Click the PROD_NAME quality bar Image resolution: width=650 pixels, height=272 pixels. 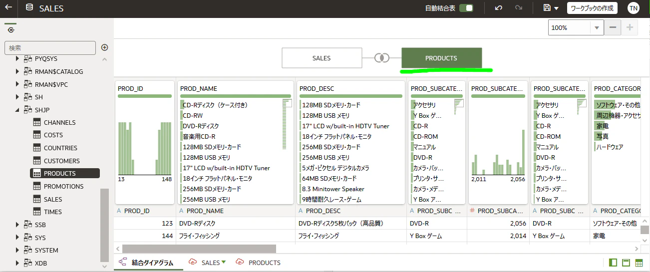pos(236,96)
